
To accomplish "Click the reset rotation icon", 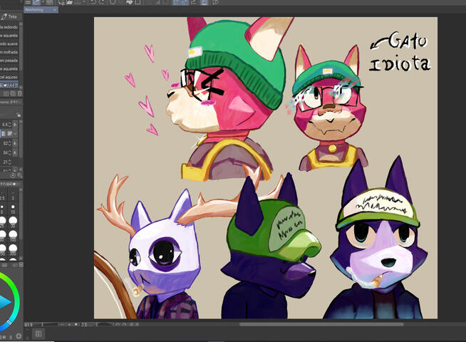I will (x=131, y=324).
